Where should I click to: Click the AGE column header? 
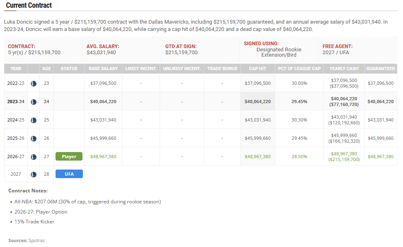[47, 68]
